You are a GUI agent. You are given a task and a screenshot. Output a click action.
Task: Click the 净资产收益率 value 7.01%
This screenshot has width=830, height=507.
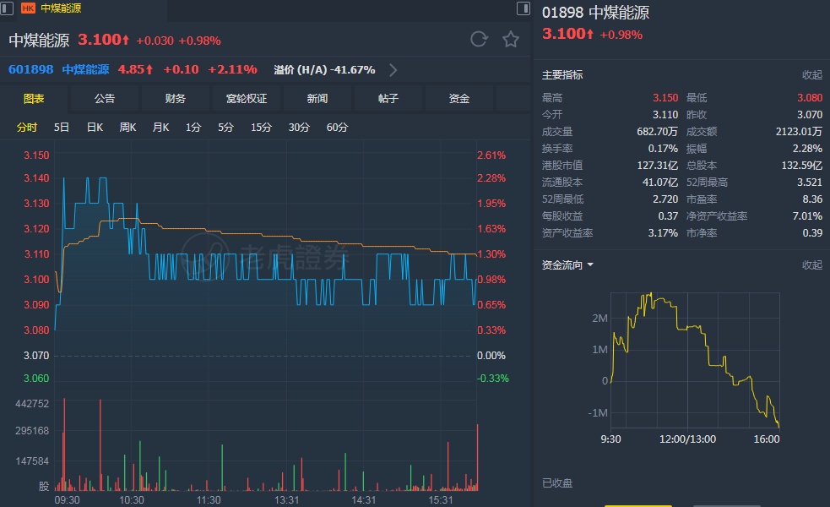tap(807, 216)
